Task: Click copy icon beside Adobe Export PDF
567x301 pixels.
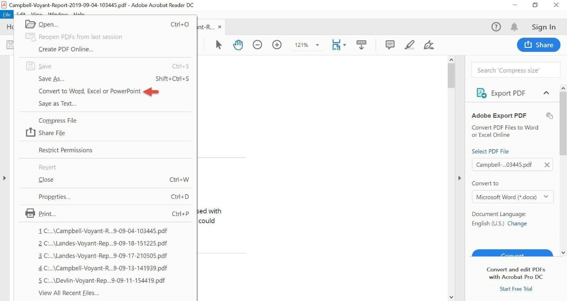Action: point(549,116)
